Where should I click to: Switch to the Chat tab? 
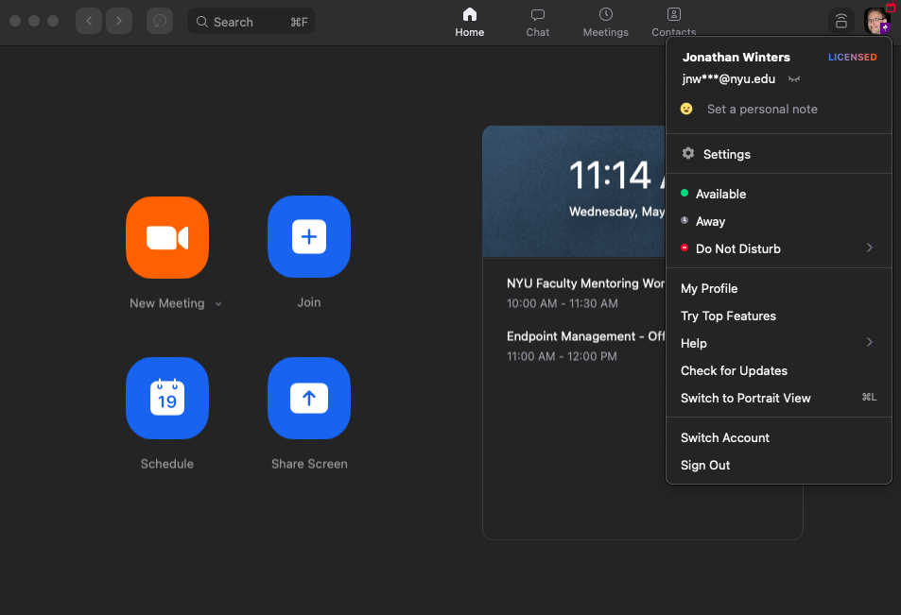tap(538, 23)
